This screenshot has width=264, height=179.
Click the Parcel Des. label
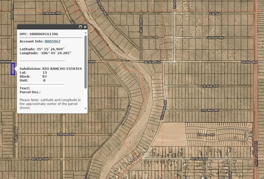[x=30, y=92]
